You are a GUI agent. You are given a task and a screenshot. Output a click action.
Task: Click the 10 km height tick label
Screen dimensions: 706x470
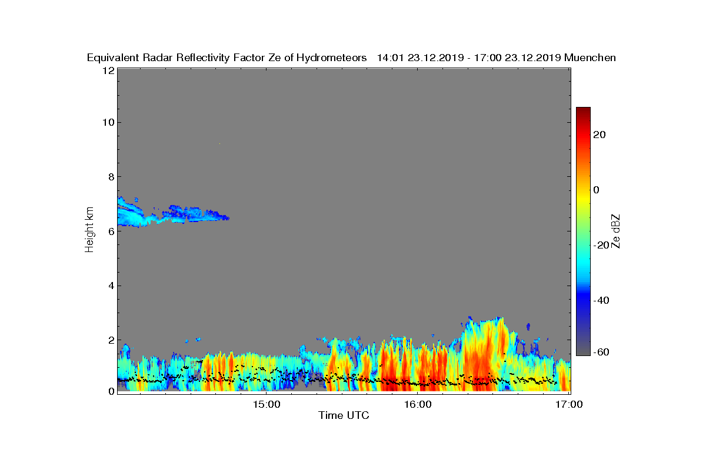[x=108, y=122]
